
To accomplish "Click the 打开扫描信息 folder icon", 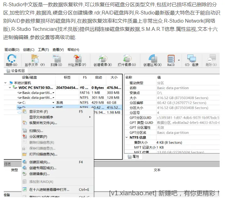I will [25, 154].
